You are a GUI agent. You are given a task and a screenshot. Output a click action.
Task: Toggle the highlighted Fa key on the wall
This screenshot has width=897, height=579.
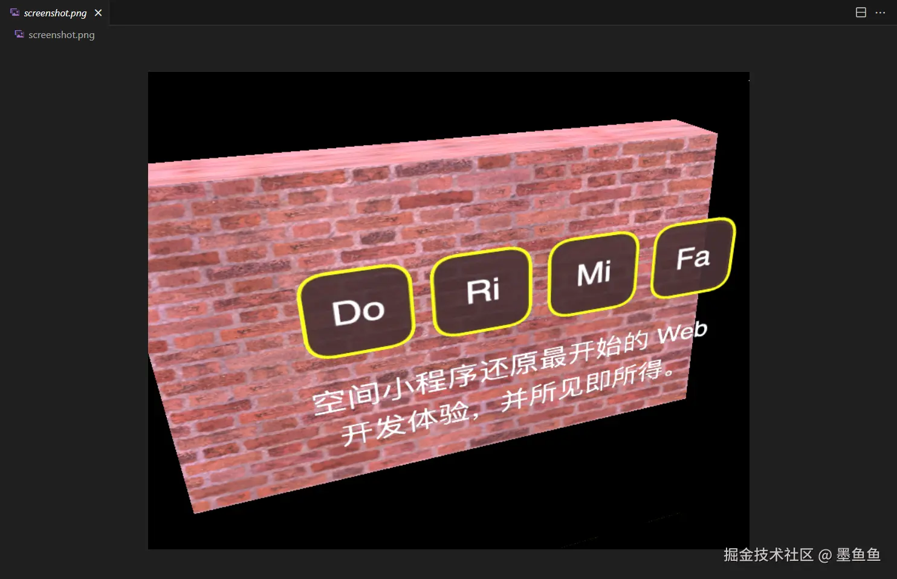pyautogui.click(x=693, y=257)
